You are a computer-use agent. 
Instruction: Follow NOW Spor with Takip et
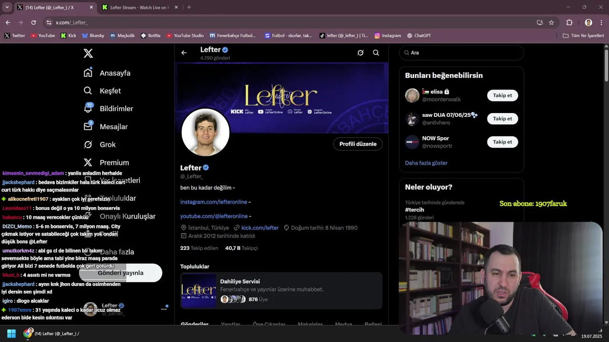click(x=502, y=142)
